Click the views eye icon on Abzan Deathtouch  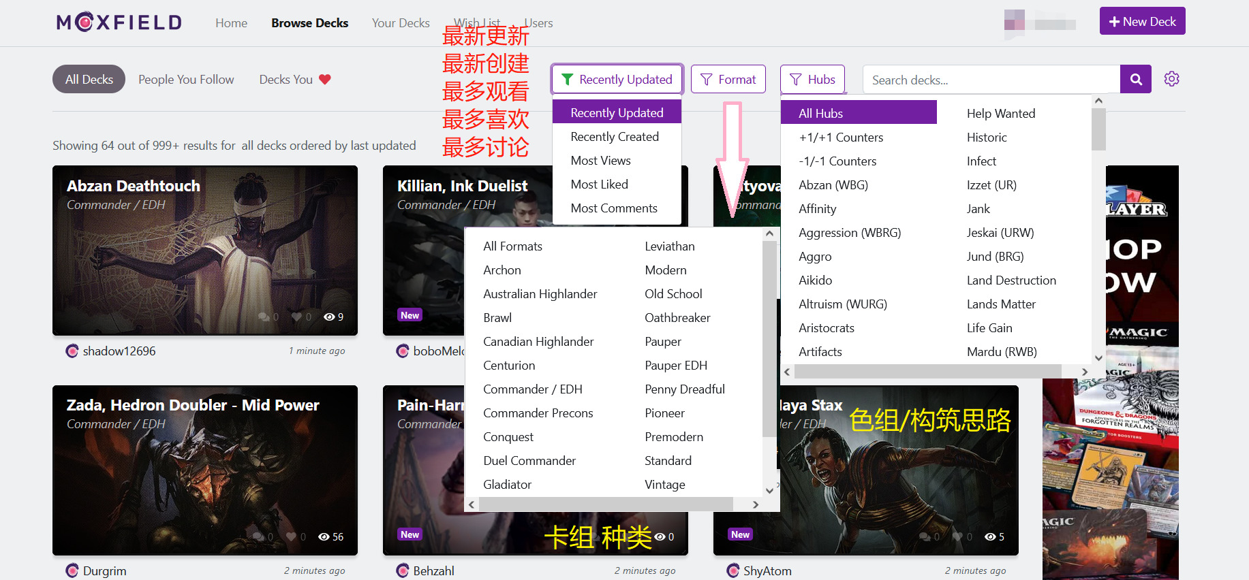329,317
